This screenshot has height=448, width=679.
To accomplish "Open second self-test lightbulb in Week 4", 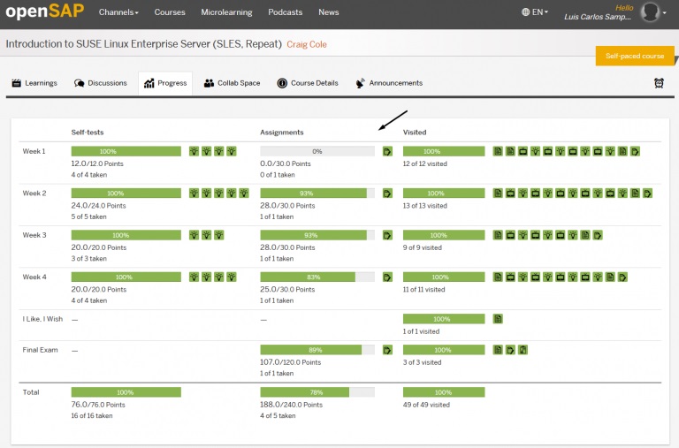I will (x=207, y=277).
